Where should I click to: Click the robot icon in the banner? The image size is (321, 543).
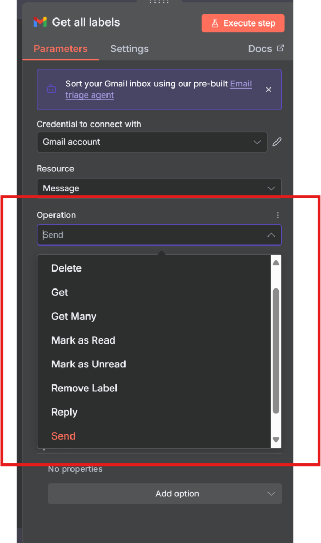click(51, 89)
